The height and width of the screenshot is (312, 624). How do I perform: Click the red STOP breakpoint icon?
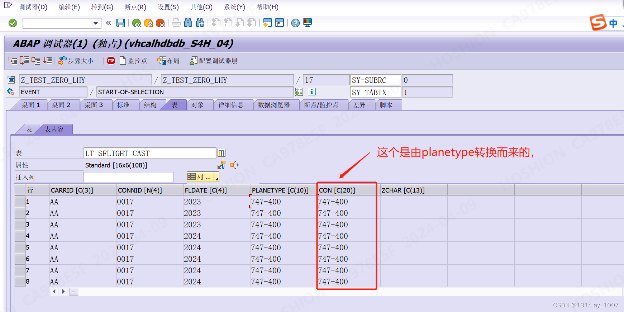(111, 61)
